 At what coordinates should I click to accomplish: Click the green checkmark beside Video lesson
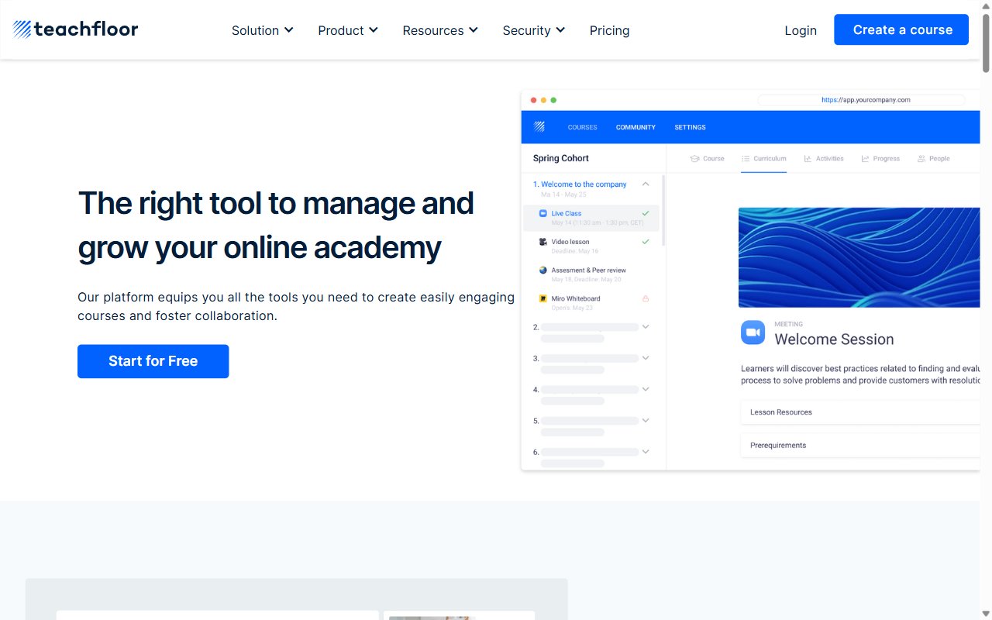pos(646,242)
